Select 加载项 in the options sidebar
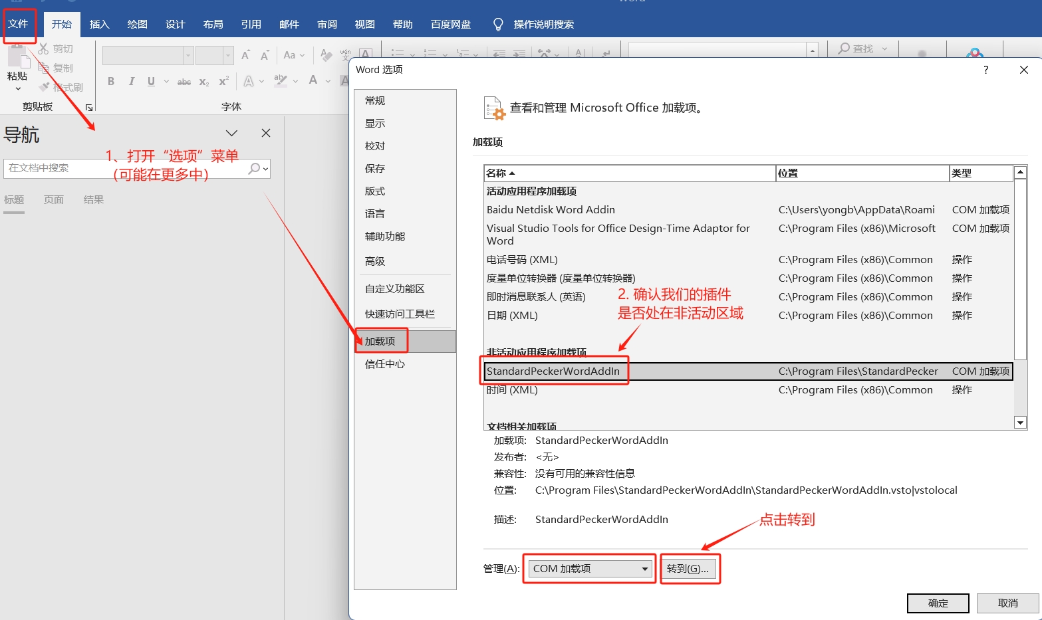This screenshot has width=1042, height=620. 380,341
